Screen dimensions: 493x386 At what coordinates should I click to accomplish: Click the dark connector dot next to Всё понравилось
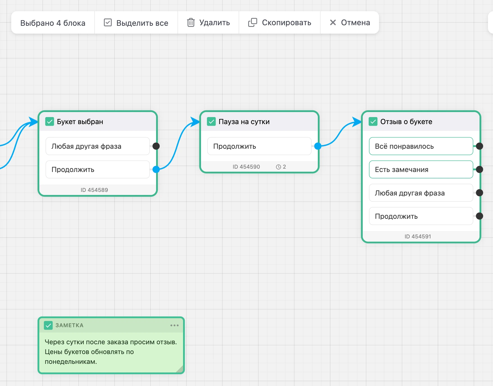pyautogui.click(x=480, y=146)
